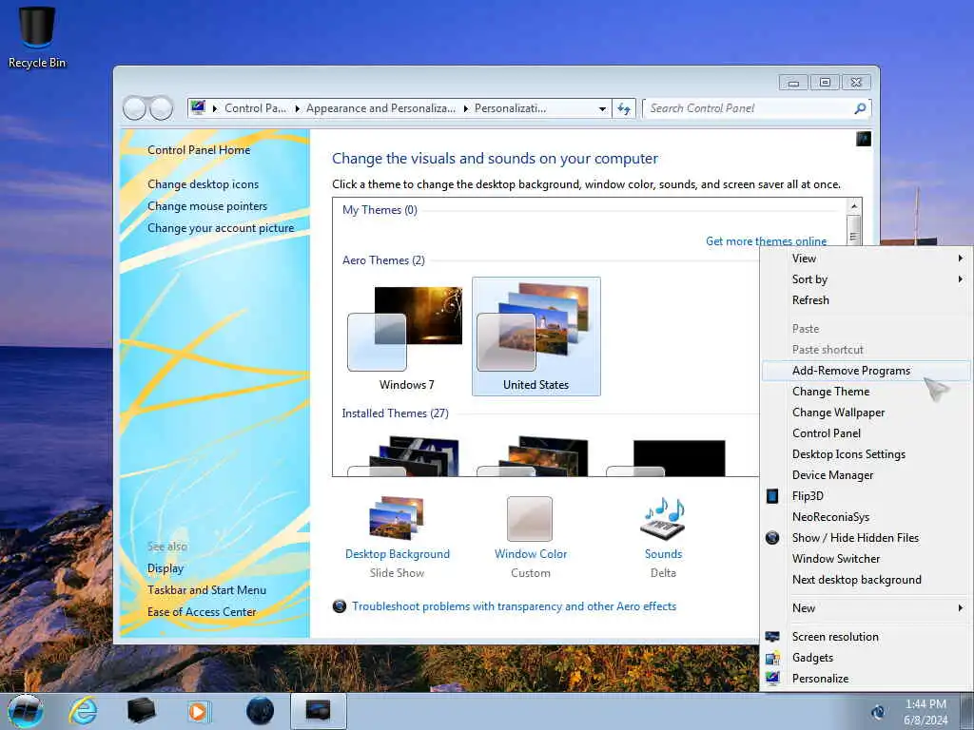Click the Window Color swatch icon
Screen dimensions: 974x730
530,519
